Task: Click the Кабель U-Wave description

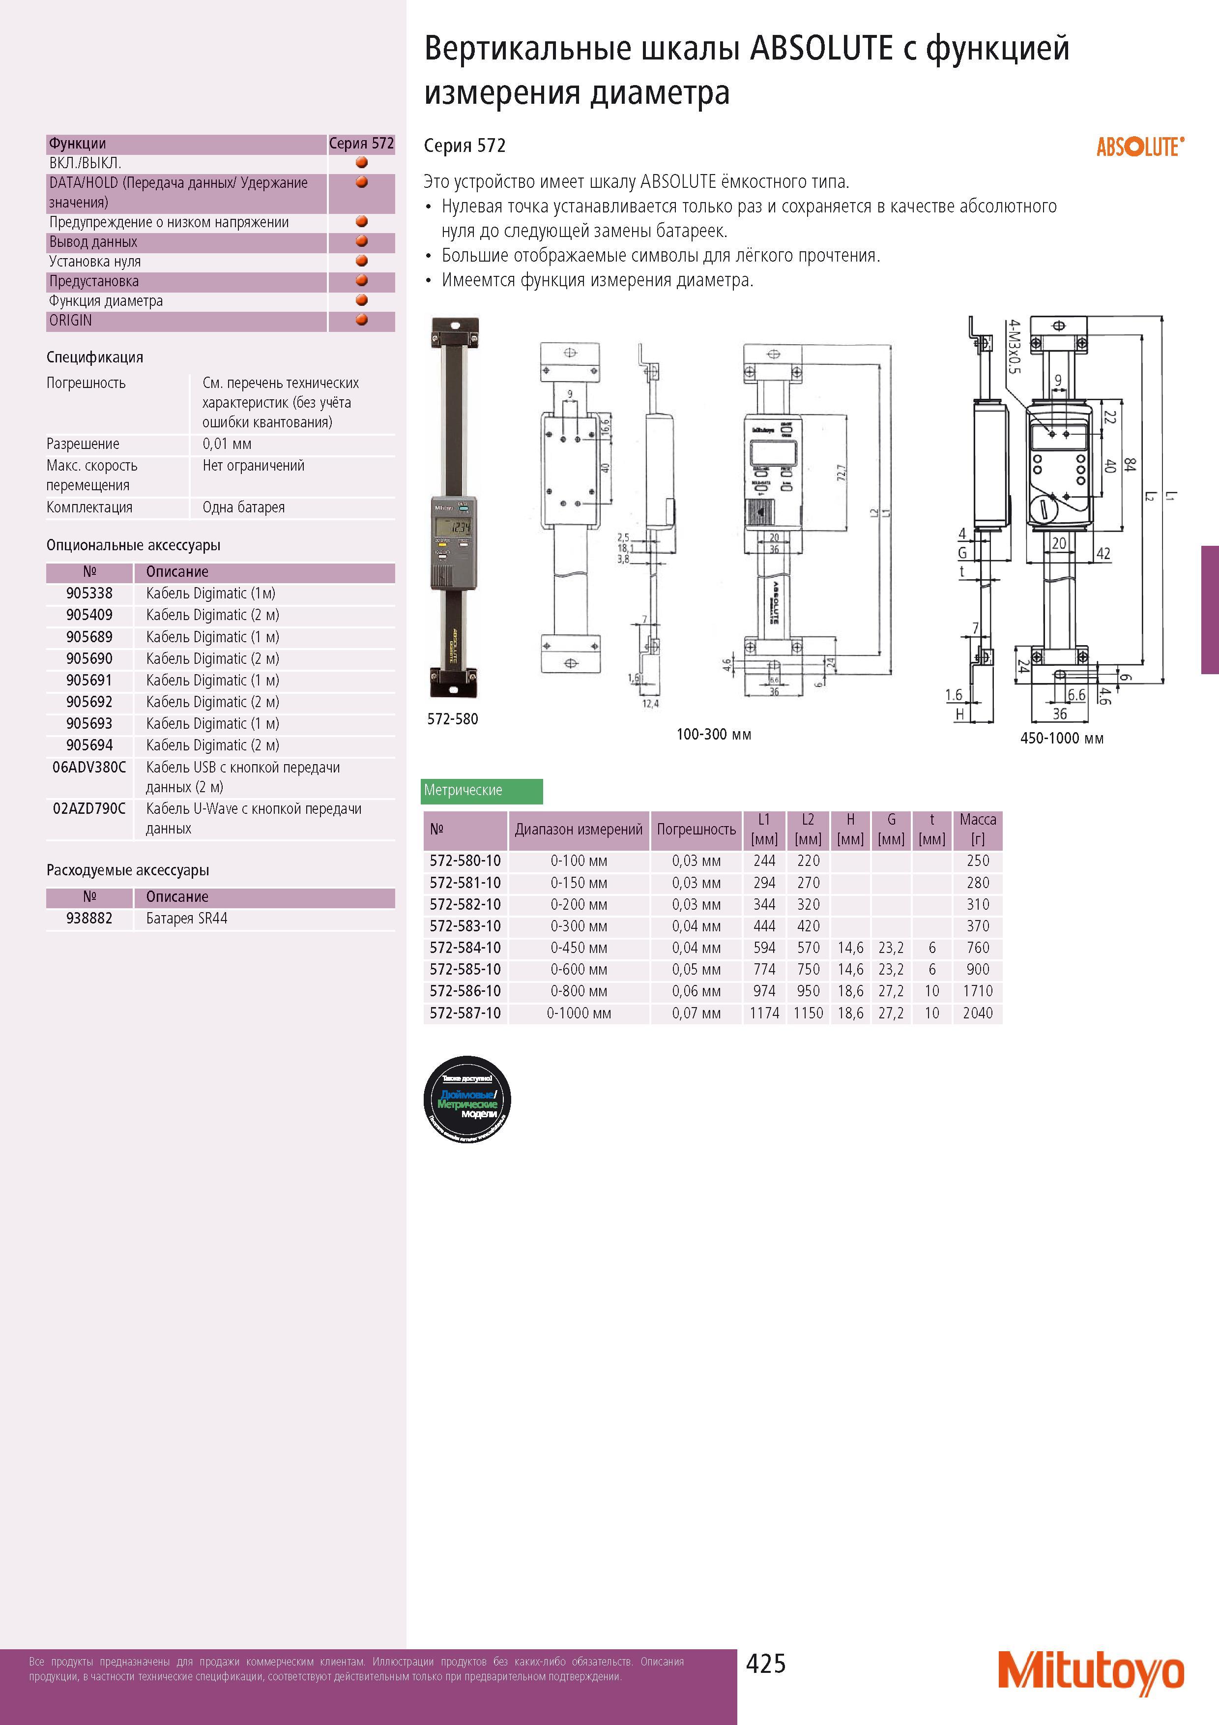Action: 254,819
